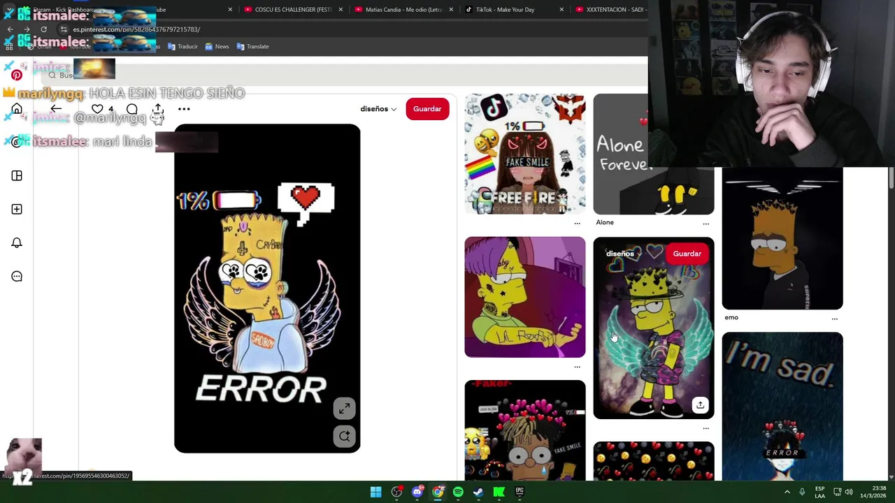This screenshot has width=895, height=503.
Task: Click the browser address bar URL
Action: pyautogui.click(x=136, y=29)
